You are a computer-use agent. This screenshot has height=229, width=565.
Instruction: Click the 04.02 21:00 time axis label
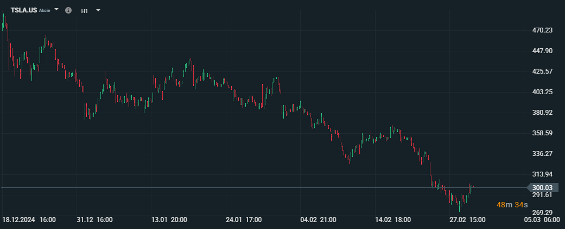(x=319, y=220)
